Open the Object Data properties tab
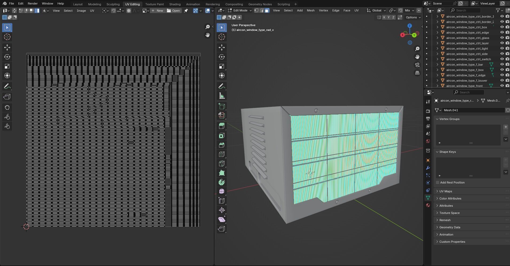The height and width of the screenshot is (266, 510). click(x=428, y=198)
